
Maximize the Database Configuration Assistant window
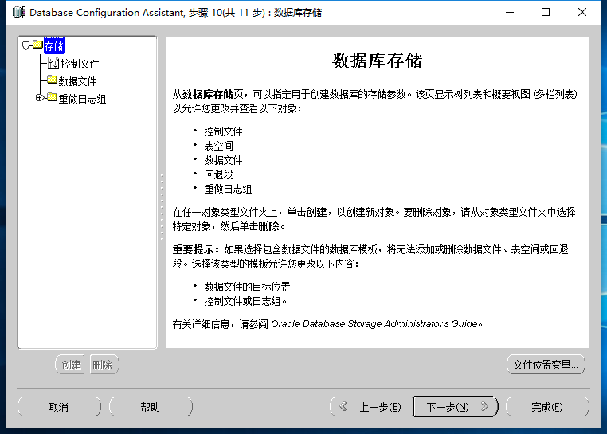pos(546,13)
